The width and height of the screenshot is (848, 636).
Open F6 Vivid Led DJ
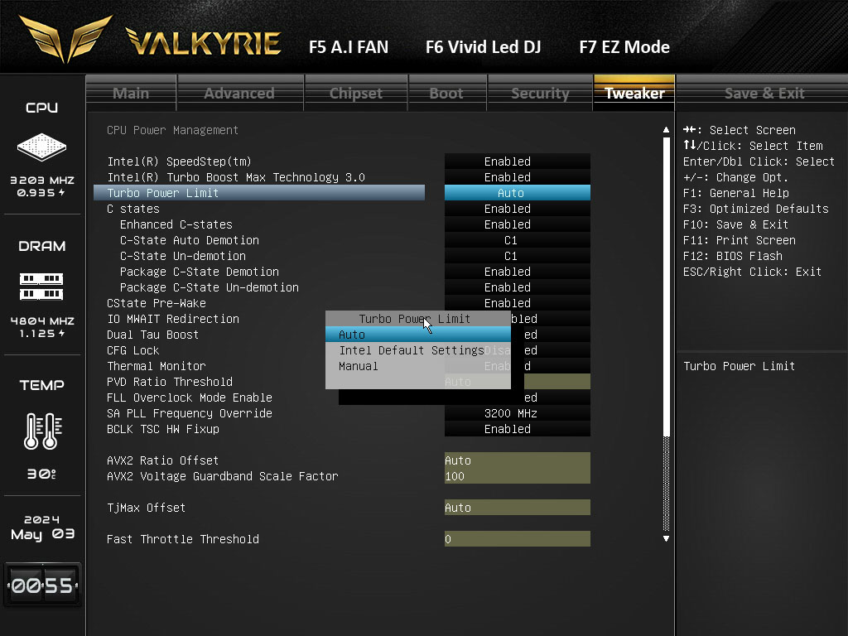pyautogui.click(x=483, y=47)
